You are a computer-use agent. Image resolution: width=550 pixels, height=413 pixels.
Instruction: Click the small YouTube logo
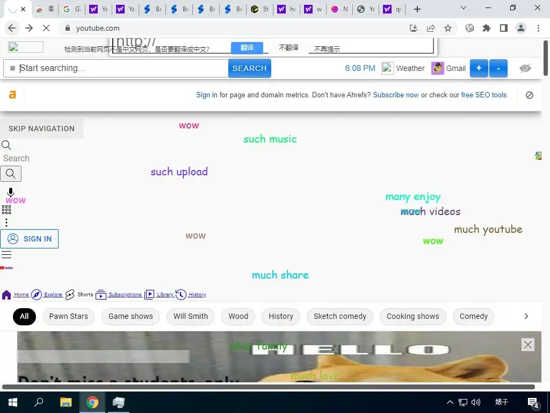coord(6,268)
